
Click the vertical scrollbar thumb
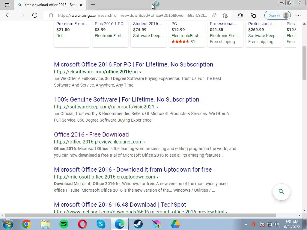pyautogui.click(x=304, y=63)
